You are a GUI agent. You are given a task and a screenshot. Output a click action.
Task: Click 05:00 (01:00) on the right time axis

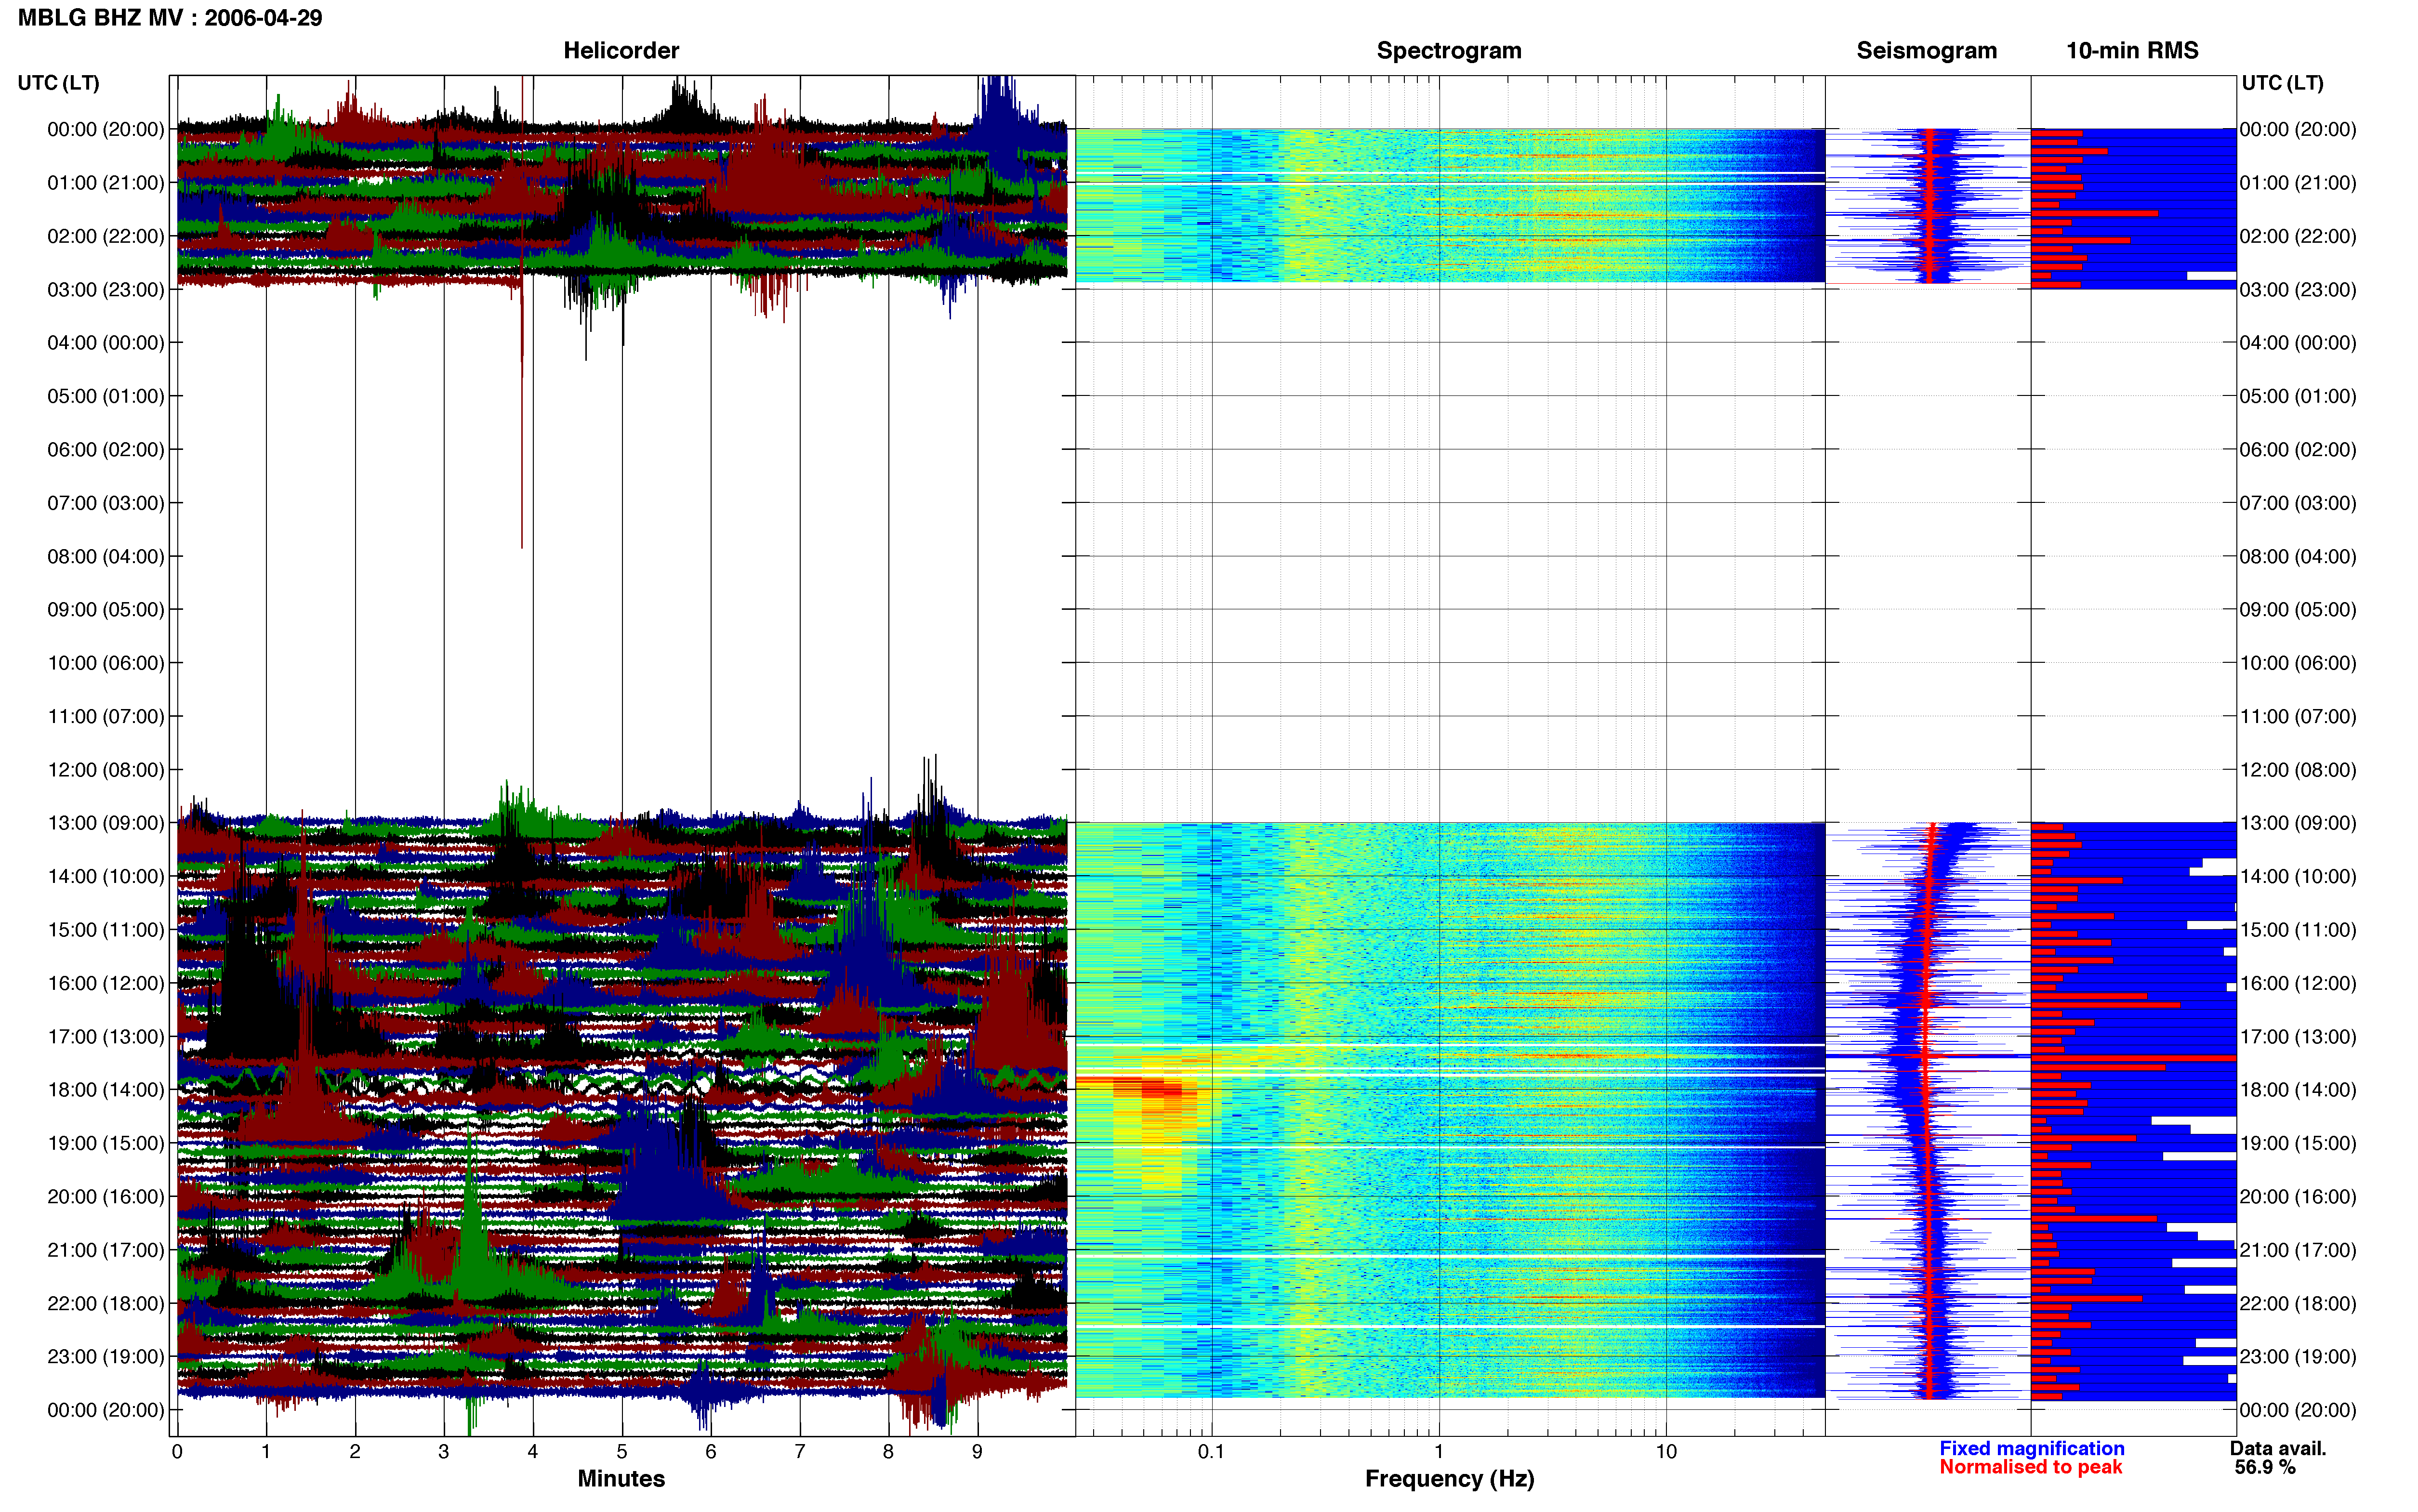(2297, 396)
